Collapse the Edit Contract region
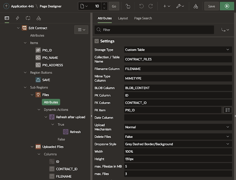 pos(18,28)
